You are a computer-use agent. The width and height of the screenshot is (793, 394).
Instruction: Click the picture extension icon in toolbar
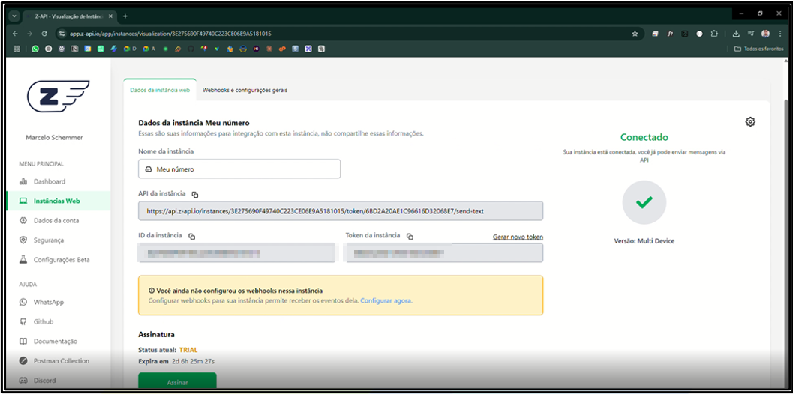click(685, 34)
